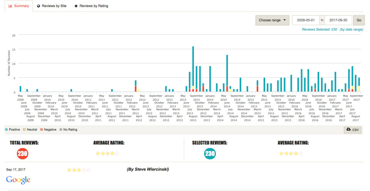This screenshot has height=191, width=370.
Task: Toggle the Negative legend series
Action: (49, 130)
